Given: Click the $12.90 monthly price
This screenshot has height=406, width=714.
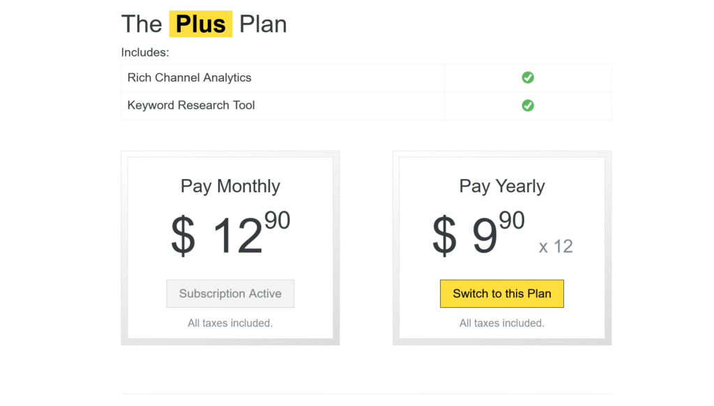Looking at the screenshot, I should tap(230, 233).
